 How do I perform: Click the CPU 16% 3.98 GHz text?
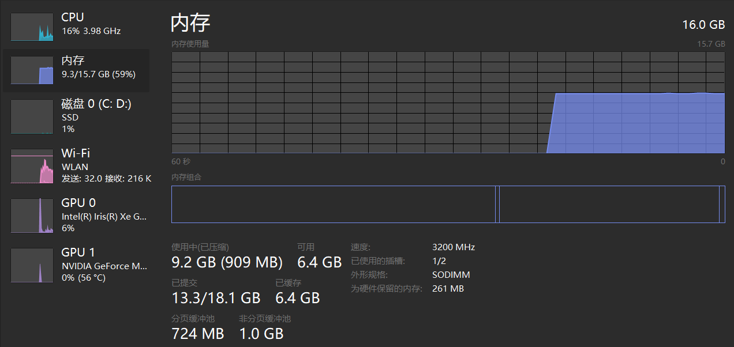[91, 31]
